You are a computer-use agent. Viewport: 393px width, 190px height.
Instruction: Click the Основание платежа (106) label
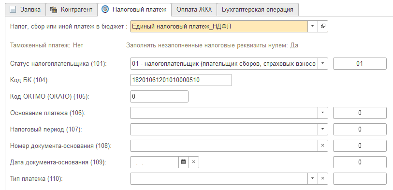[48, 113]
